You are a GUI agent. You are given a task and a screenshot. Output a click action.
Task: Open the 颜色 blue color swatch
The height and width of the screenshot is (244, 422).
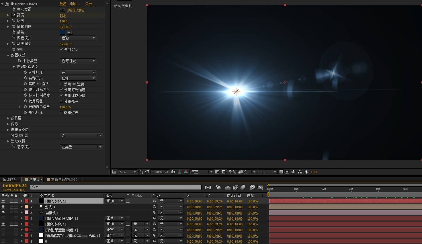[x=62, y=32]
